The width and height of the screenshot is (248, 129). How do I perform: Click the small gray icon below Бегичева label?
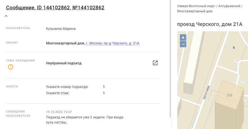tap(211, 109)
